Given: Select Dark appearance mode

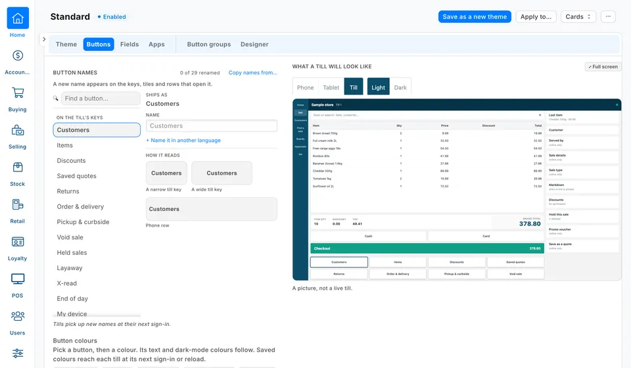Looking at the screenshot, I should point(400,87).
